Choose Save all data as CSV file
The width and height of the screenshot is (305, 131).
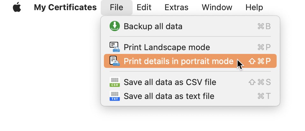click(x=190, y=82)
